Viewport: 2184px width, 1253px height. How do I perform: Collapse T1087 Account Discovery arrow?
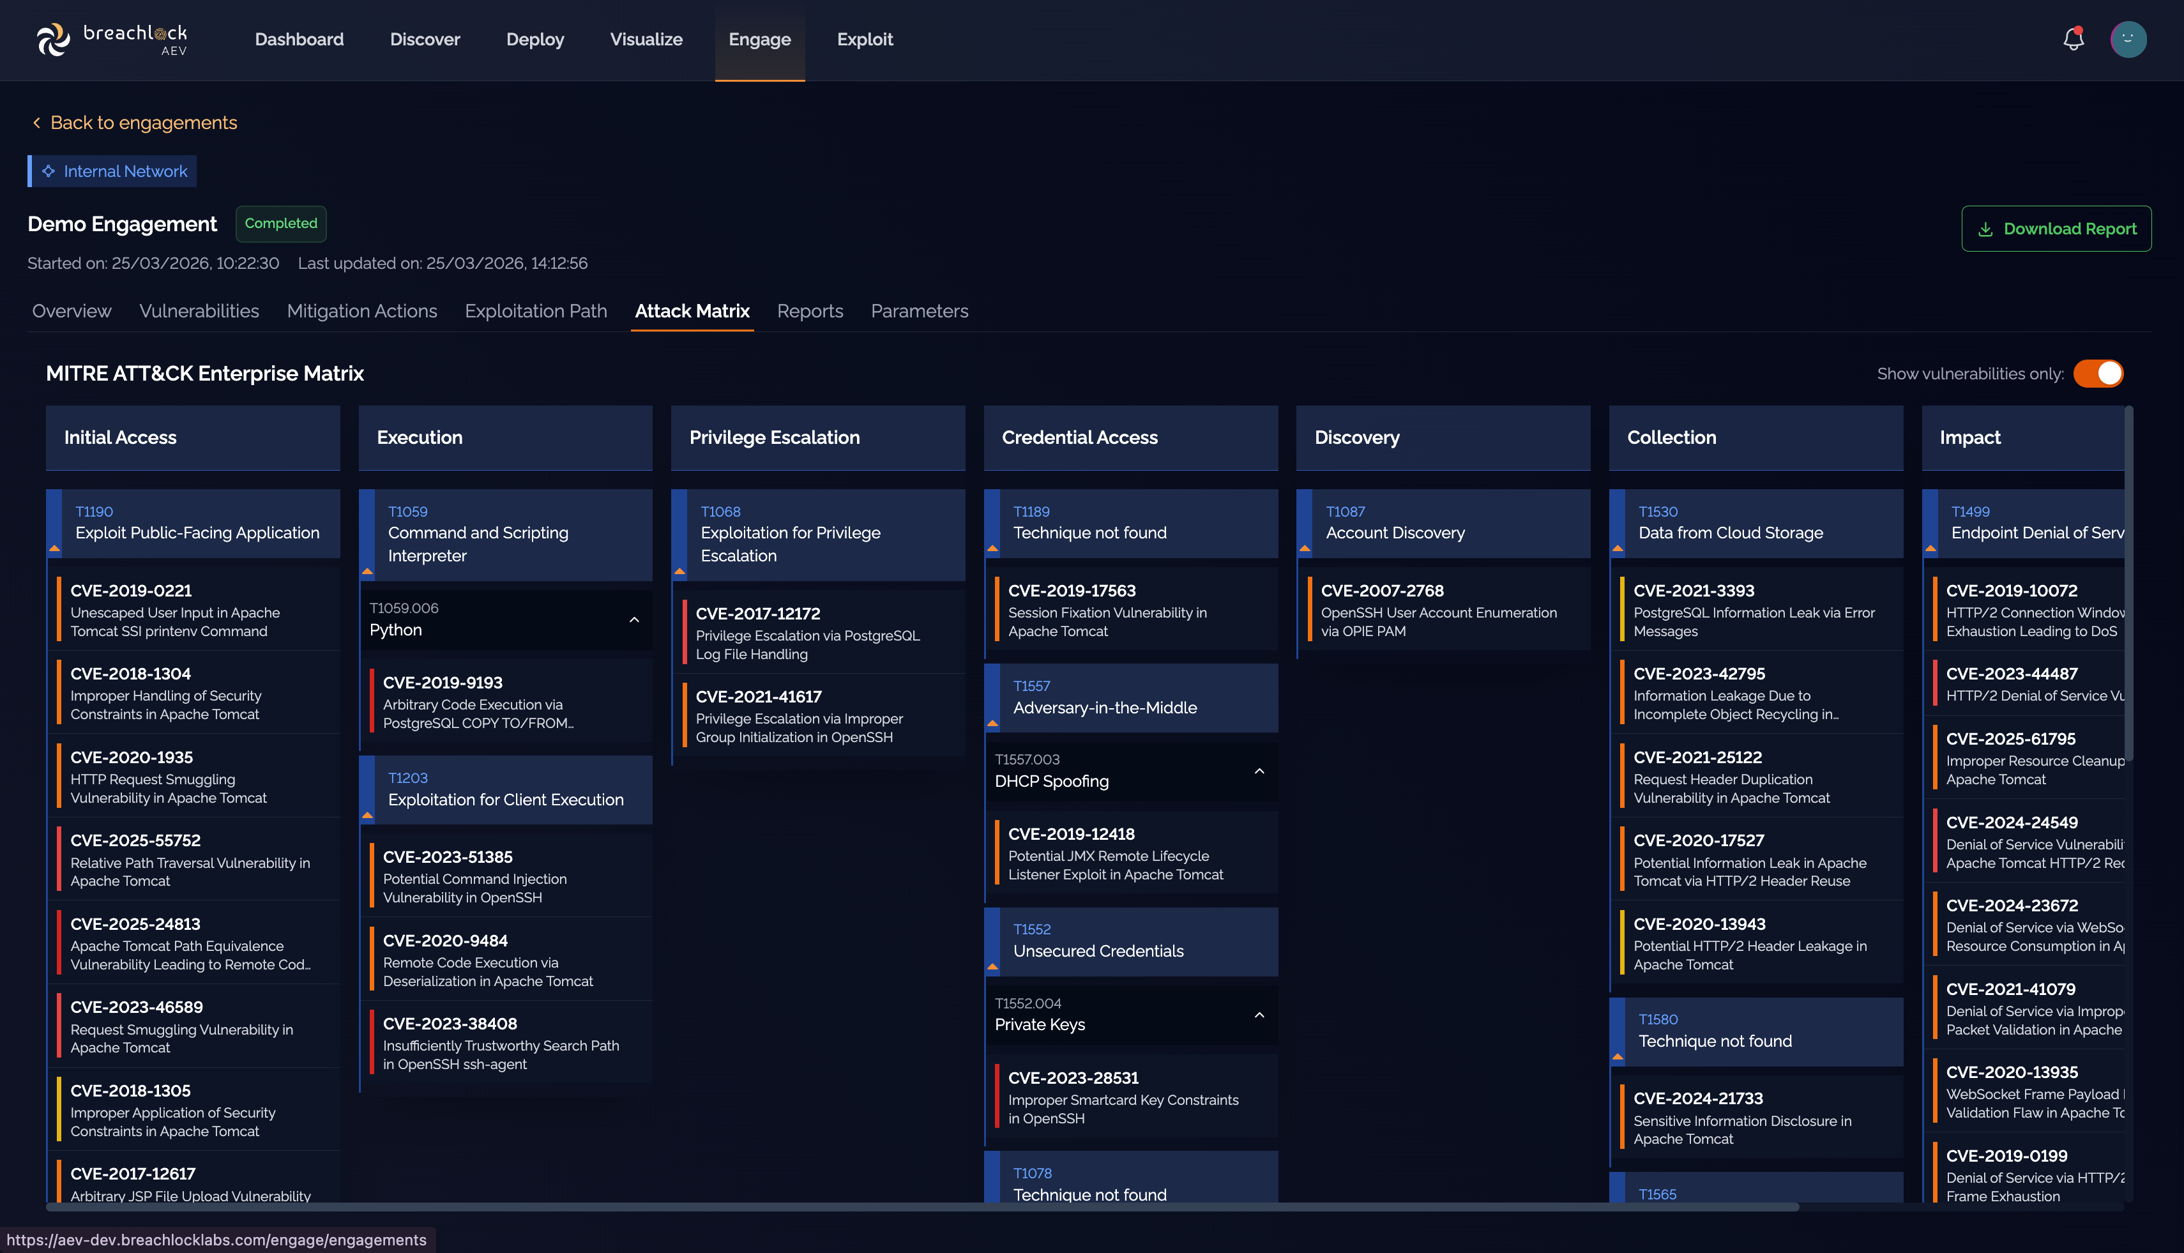tap(1305, 548)
